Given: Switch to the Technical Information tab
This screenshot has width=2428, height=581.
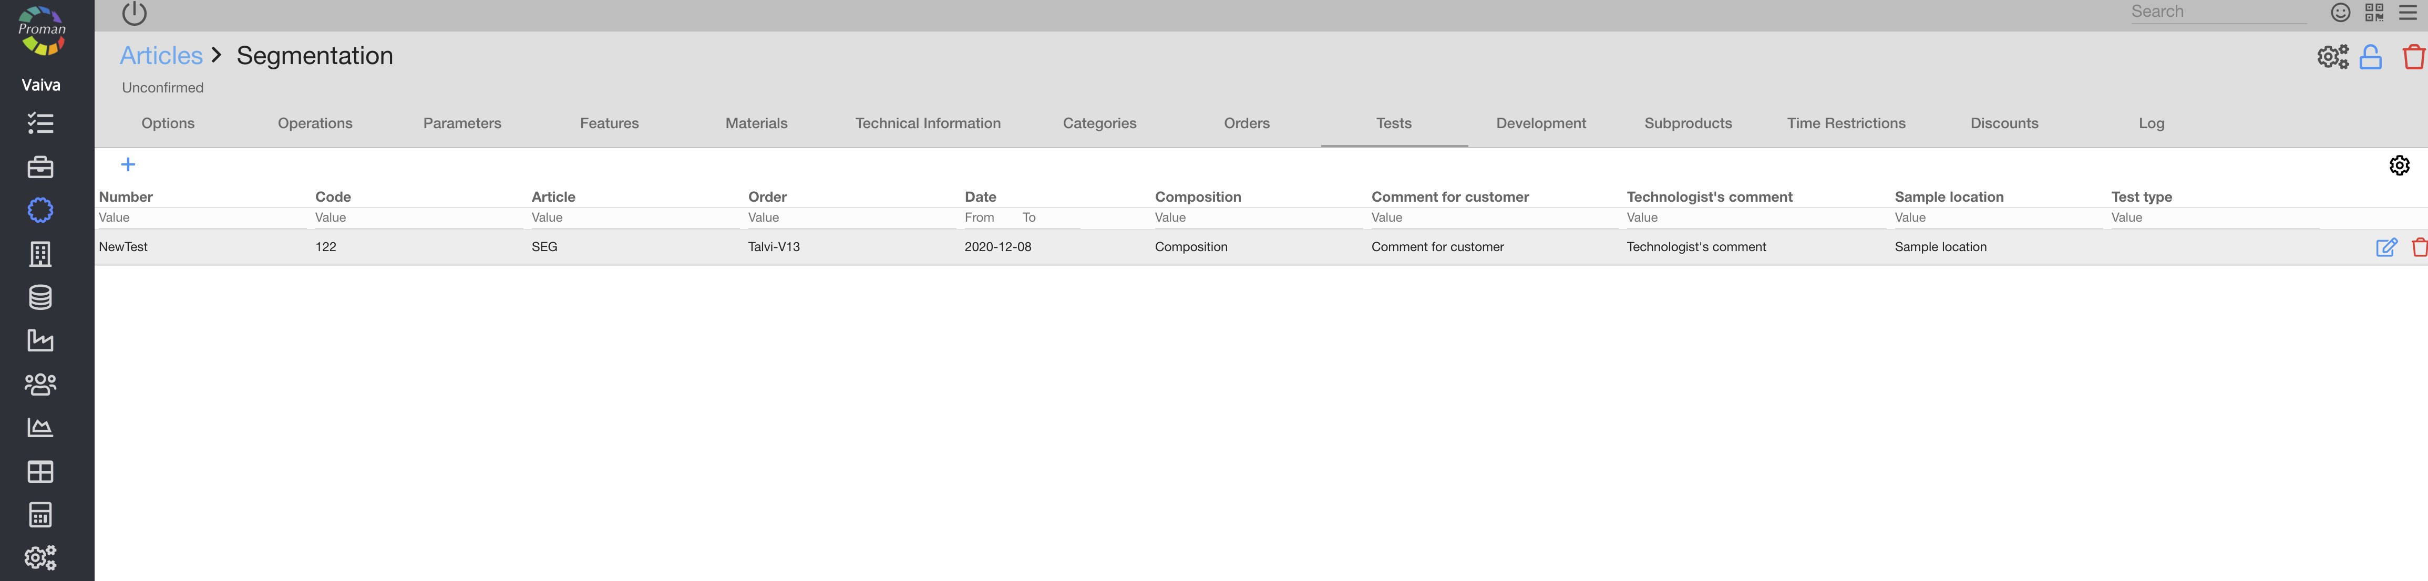Looking at the screenshot, I should (928, 123).
